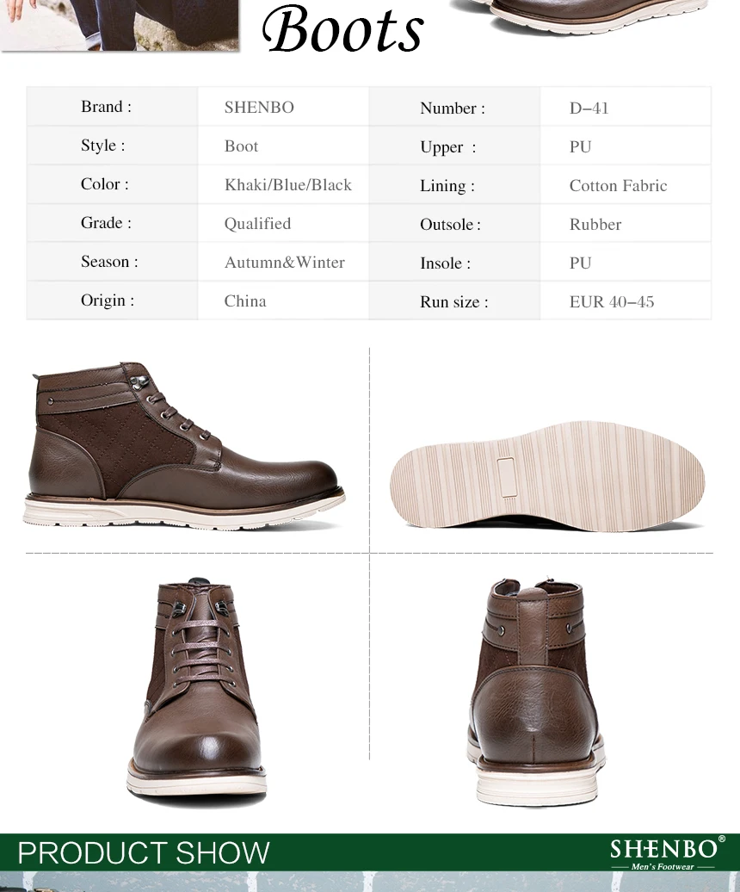The image size is (740, 892).
Task: Select the SHENBO brand value cell
Action: click(x=284, y=107)
